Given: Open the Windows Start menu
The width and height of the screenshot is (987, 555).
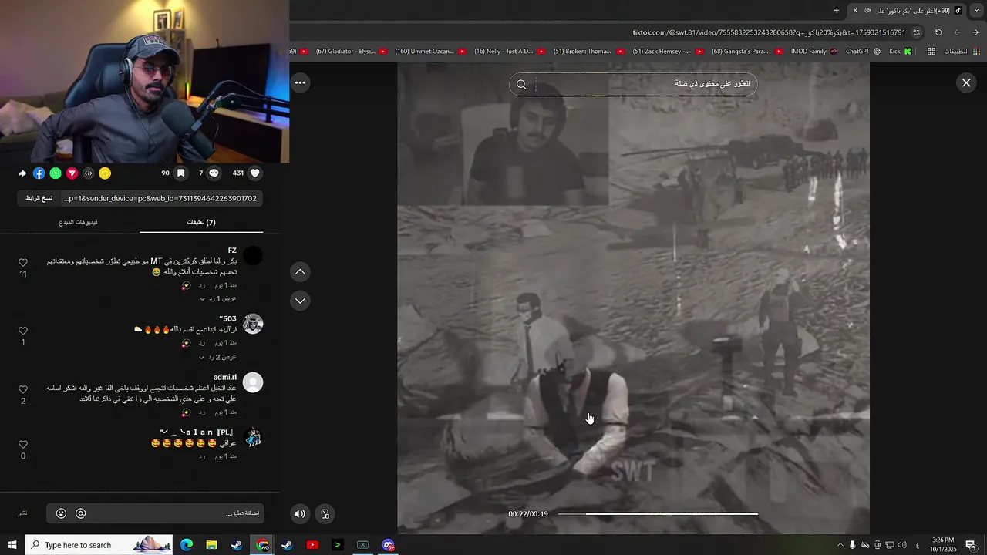Looking at the screenshot, I should pyautogui.click(x=12, y=545).
